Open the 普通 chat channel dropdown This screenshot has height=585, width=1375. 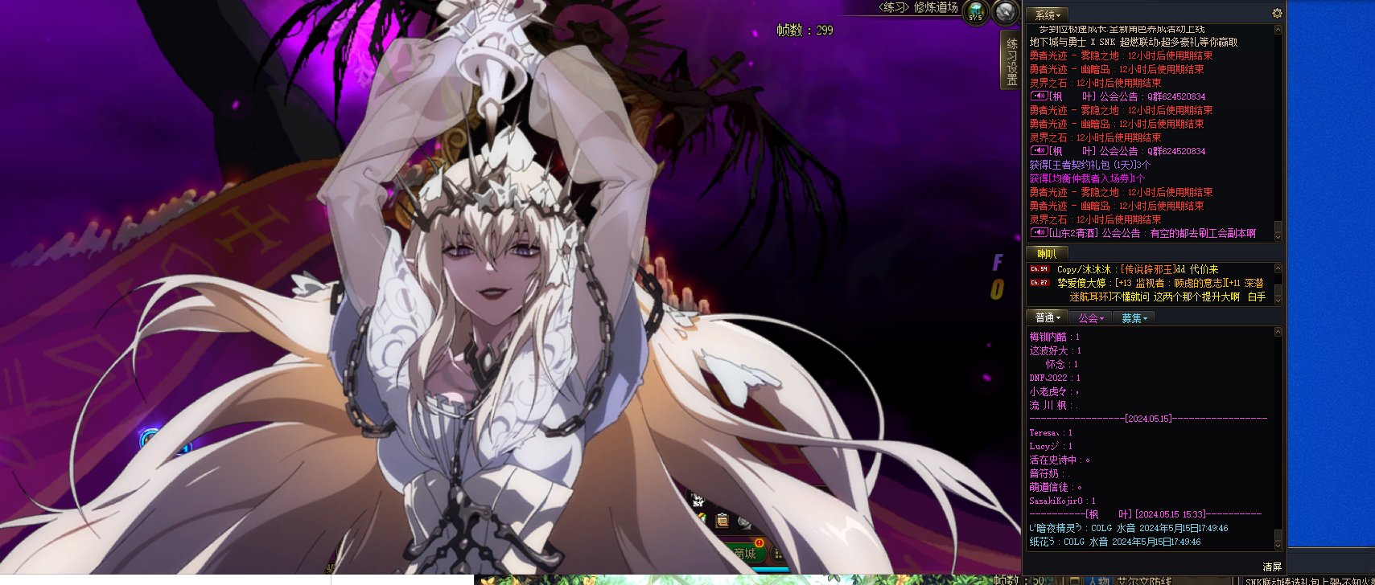(x=1048, y=318)
